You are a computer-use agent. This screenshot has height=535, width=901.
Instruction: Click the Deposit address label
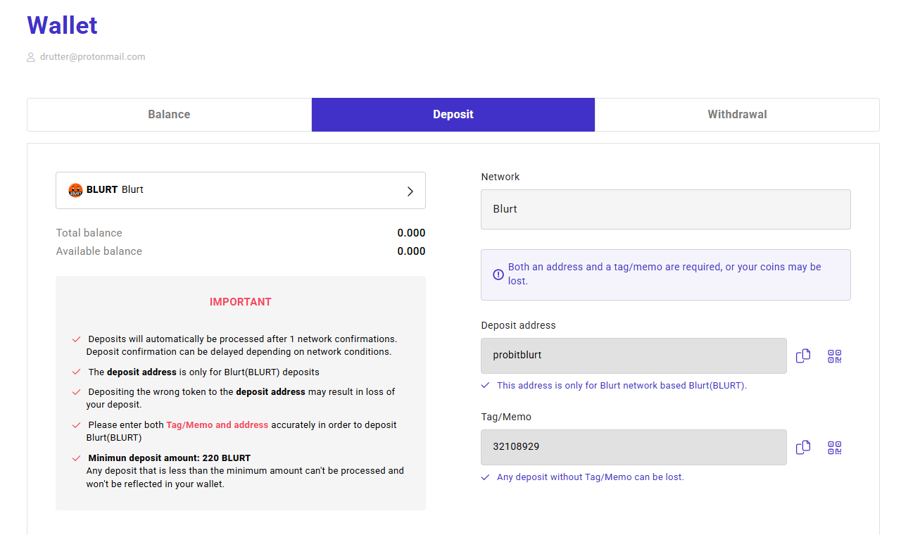[519, 325]
